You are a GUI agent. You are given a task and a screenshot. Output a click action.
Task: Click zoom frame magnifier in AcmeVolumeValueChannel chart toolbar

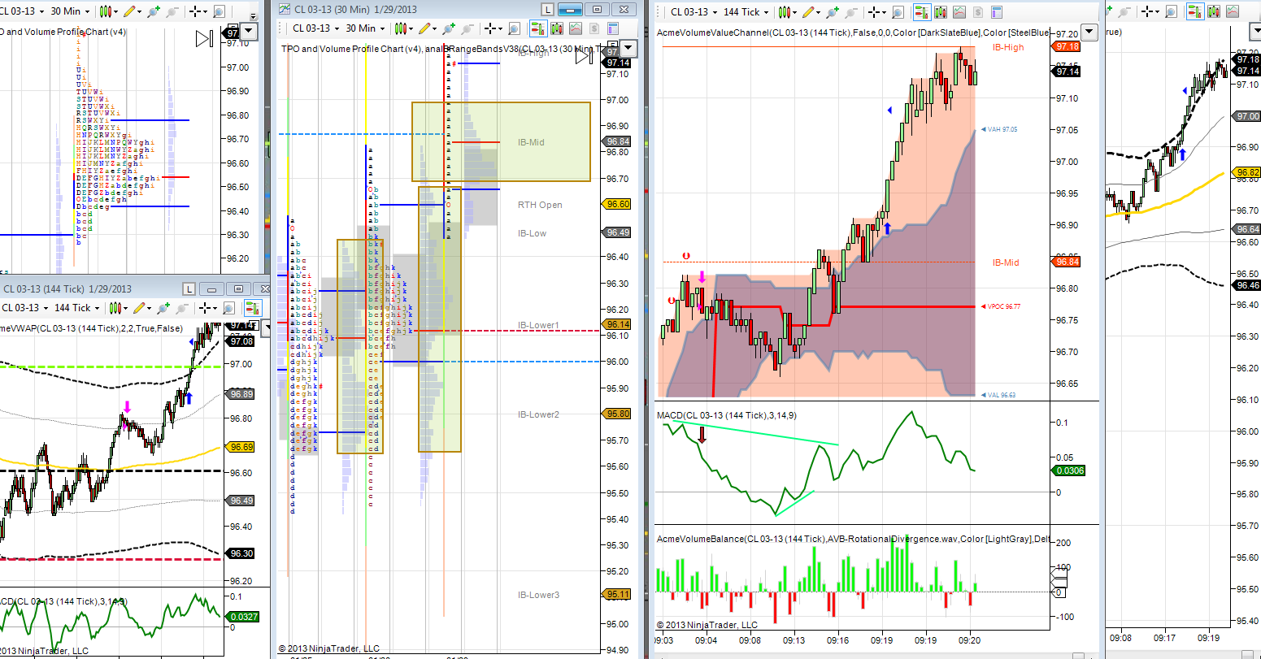point(898,12)
